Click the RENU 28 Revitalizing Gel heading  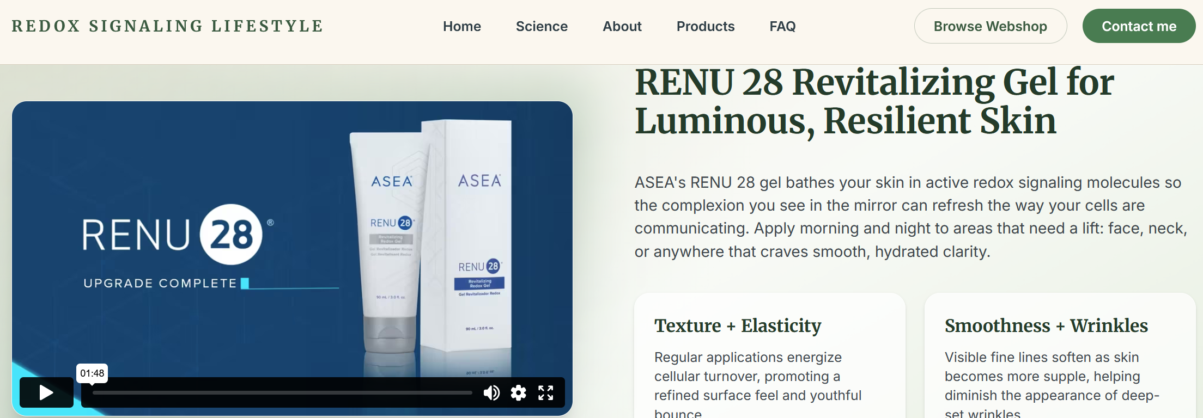(x=874, y=101)
